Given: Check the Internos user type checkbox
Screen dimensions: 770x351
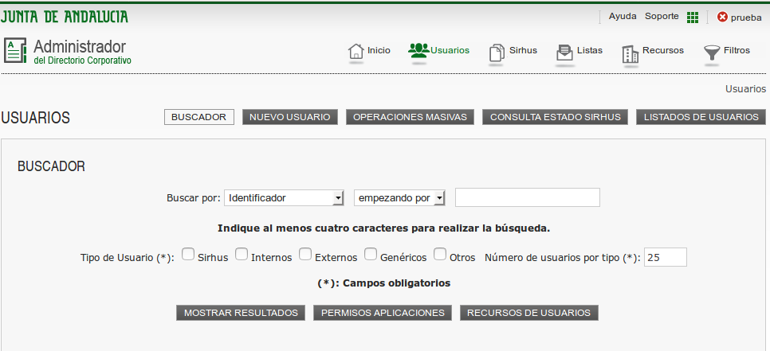Looking at the screenshot, I should (241, 254).
